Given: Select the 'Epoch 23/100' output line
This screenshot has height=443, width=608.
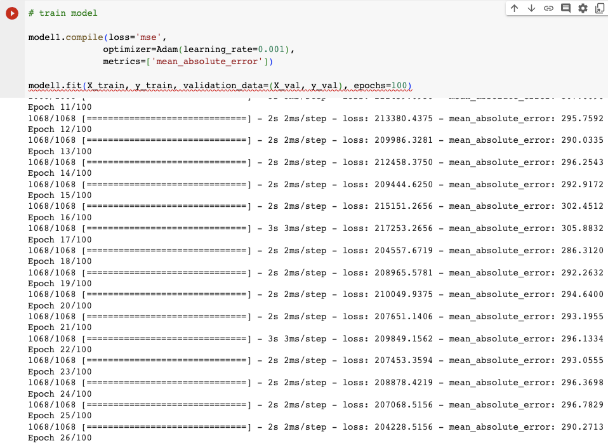Looking at the screenshot, I should (60, 371).
